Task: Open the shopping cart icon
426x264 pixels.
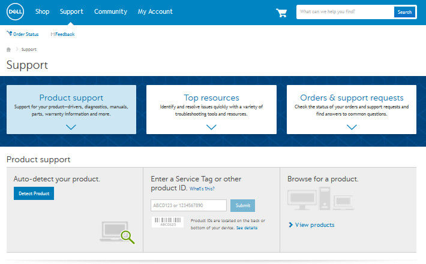Action: tap(281, 13)
